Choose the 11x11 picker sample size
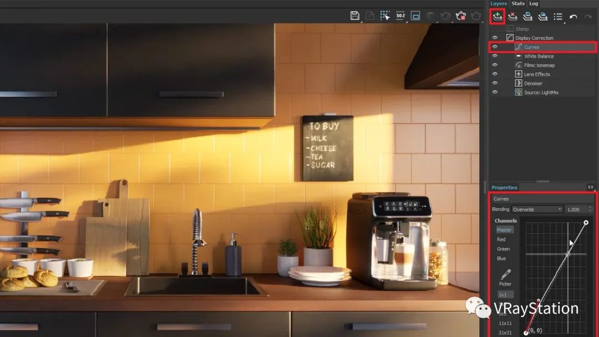599x337 pixels. 505,323
